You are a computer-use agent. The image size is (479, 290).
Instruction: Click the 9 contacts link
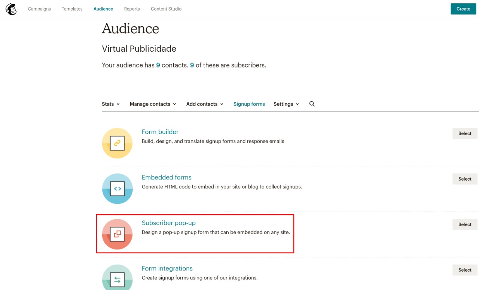point(158,65)
